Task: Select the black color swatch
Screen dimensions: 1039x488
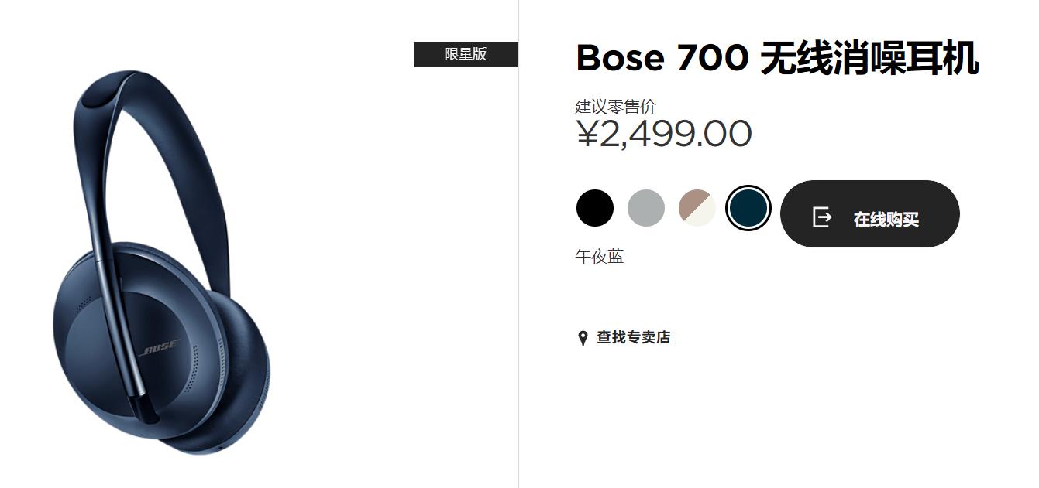Action: (595, 208)
